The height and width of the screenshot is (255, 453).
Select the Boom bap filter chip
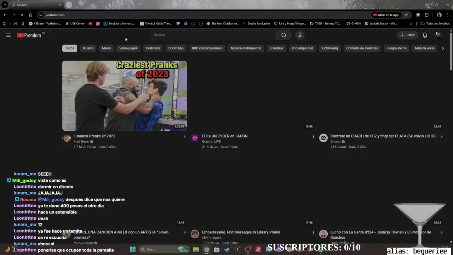click(176, 48)
